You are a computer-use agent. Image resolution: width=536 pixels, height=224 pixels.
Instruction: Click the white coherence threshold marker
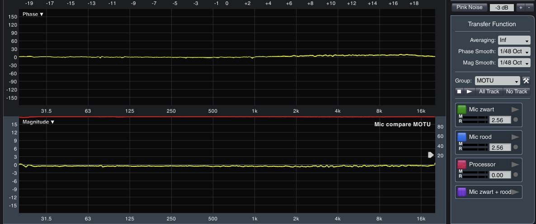431,155
